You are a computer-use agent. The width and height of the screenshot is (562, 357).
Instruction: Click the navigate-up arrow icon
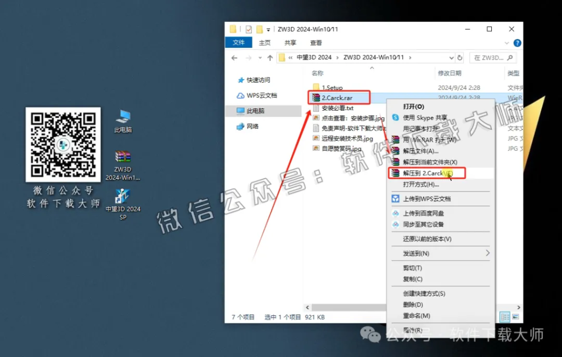point(269,57)
